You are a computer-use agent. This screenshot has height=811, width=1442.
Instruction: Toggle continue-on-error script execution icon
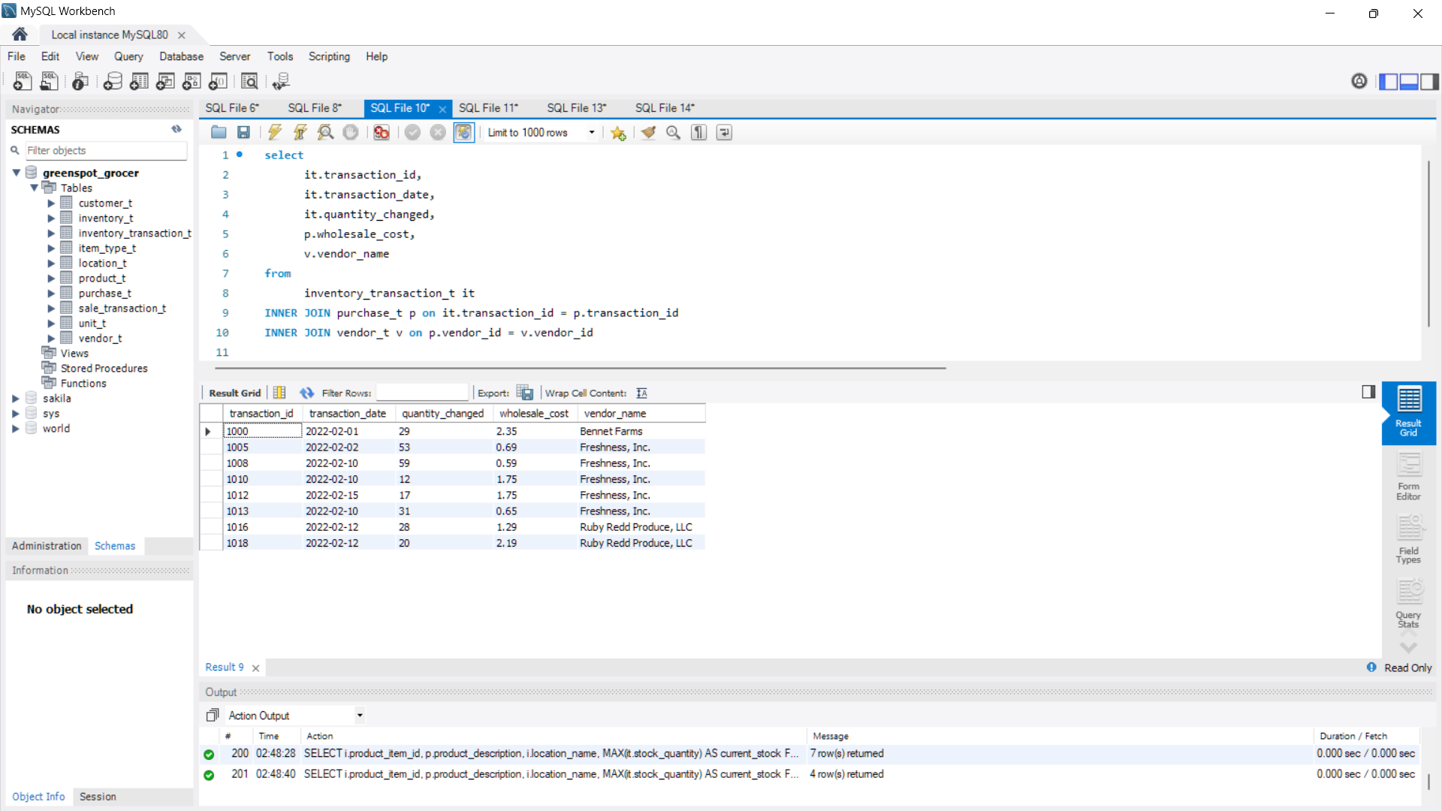382,132
